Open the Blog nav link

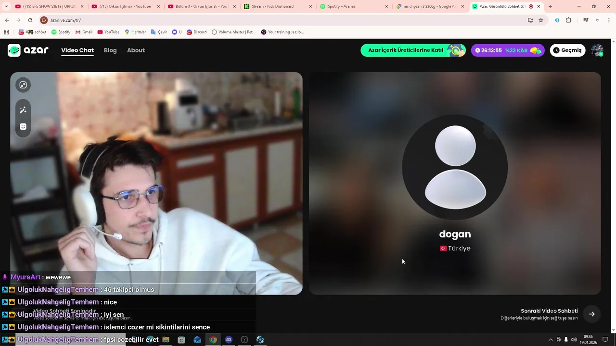pos(110,50)
